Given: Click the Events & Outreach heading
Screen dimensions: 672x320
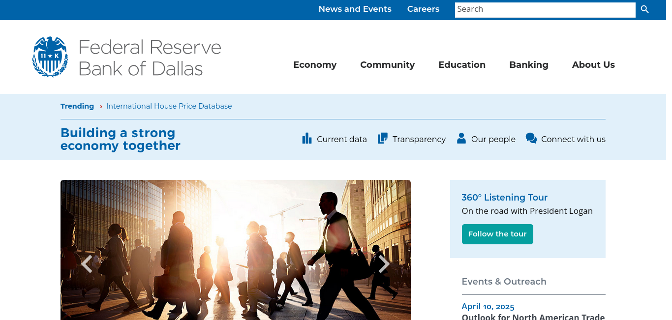Looking at the screenshot, I should (x=504, y=282).
